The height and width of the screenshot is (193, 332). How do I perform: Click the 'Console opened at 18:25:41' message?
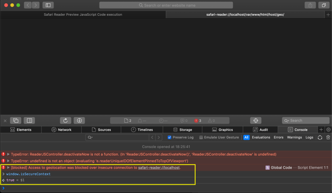(166, 147)
